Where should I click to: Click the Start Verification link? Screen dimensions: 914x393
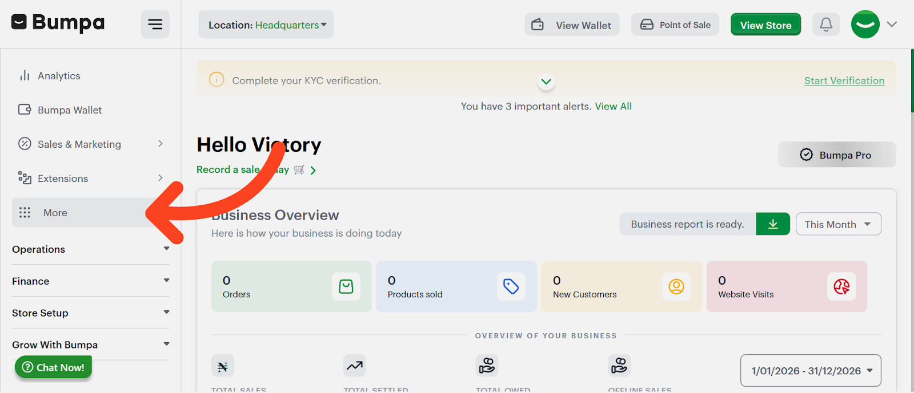tap(844, 80)
